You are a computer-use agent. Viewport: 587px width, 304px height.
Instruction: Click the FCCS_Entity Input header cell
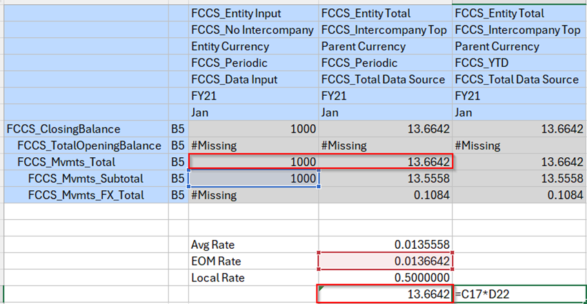pyautogui.click(x=253, y=14)
